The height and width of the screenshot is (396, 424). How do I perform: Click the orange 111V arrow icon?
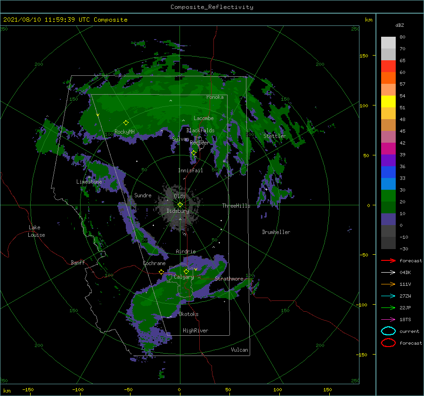pos(388,284)
